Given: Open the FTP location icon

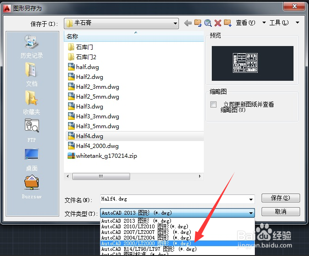Looking at the screenshot, I should tap(31, 125).
